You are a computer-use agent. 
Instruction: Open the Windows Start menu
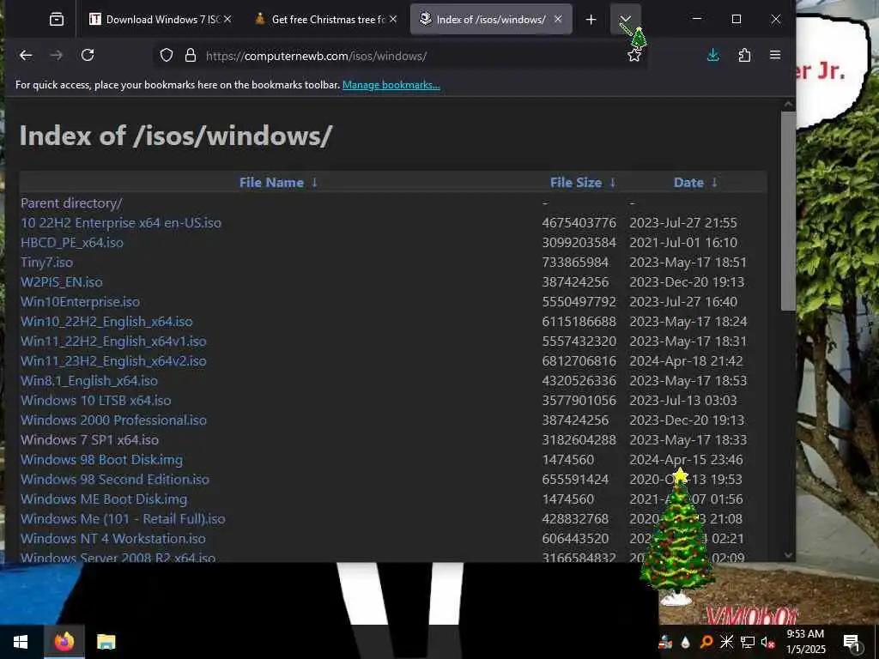(21, 642)
